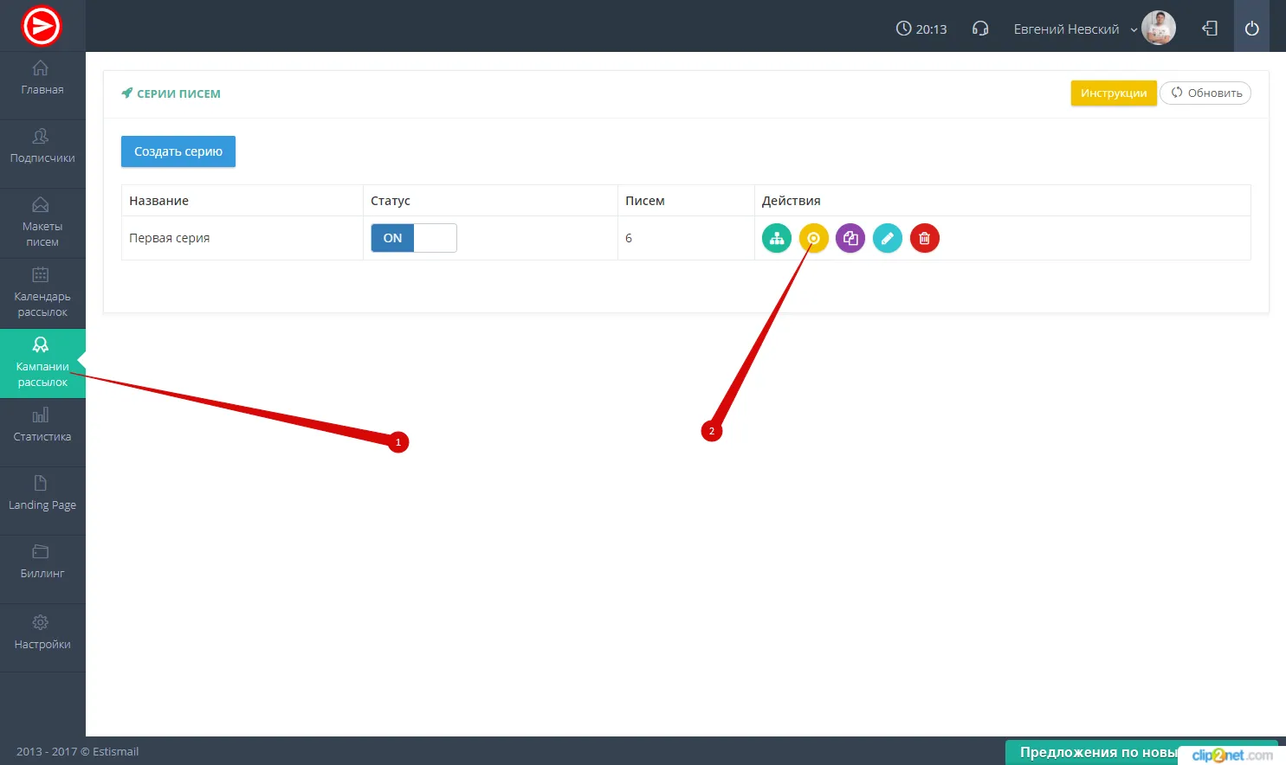Click the cyan pencil edit icon
Viewport: 1286px width, 765px height.
[x=887, y=238]
